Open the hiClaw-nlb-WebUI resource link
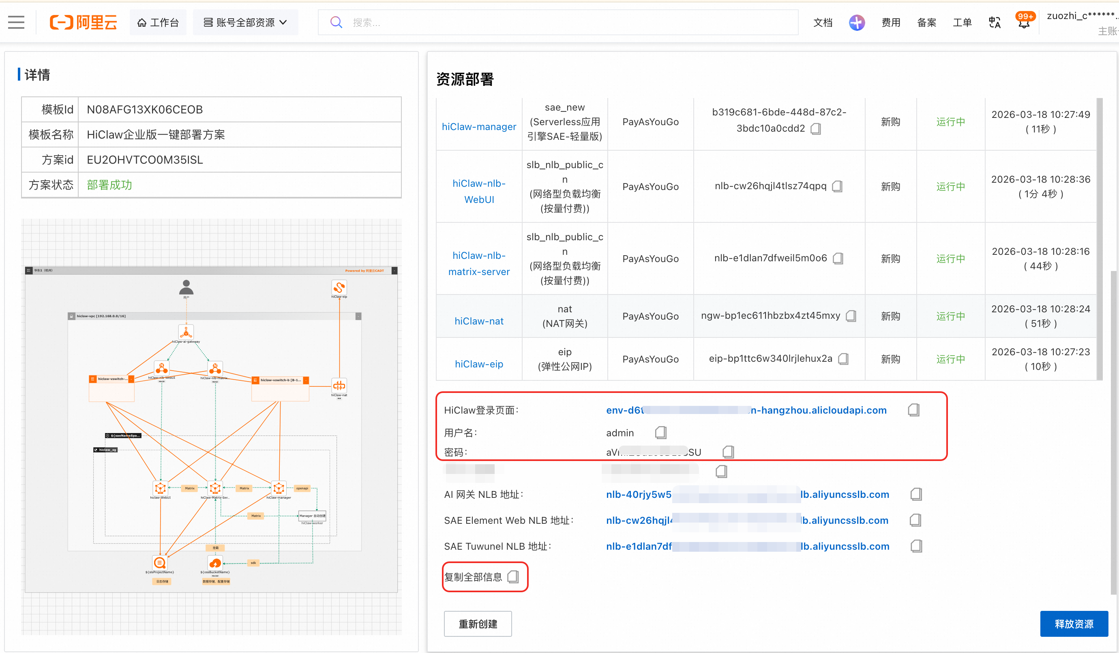Image resolution: width=1119 pixels, height=653 pixels. coord(479,191)
